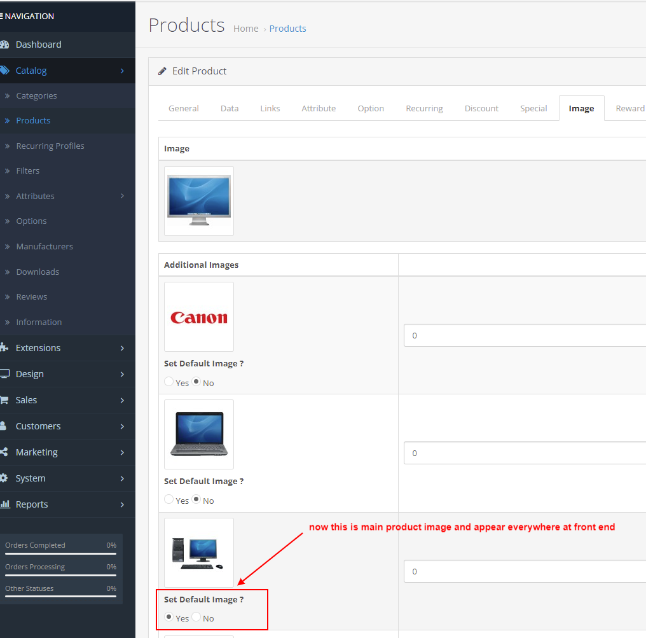Viewport: 646px width, 638px height.
Task: Click the Catalog tag icon
Action: pos(4,71)
